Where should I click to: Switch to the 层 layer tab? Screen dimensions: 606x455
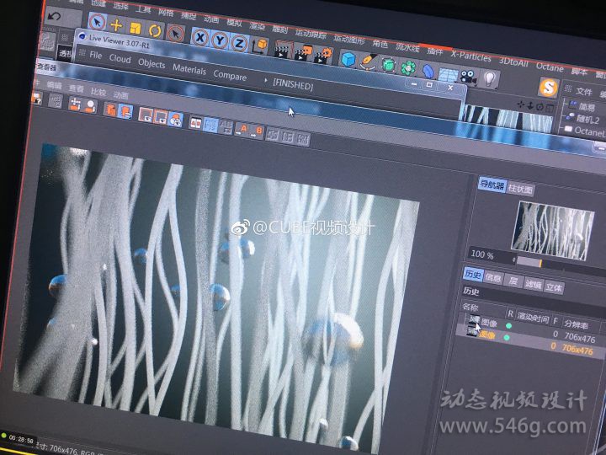tap(513, 281)
